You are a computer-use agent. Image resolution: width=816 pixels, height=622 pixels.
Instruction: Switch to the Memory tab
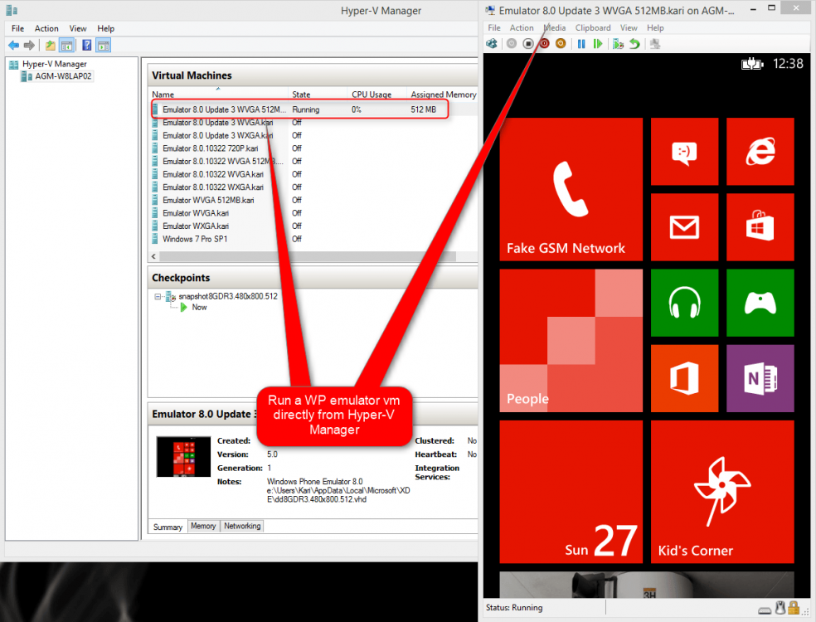[x=203, y=526]
